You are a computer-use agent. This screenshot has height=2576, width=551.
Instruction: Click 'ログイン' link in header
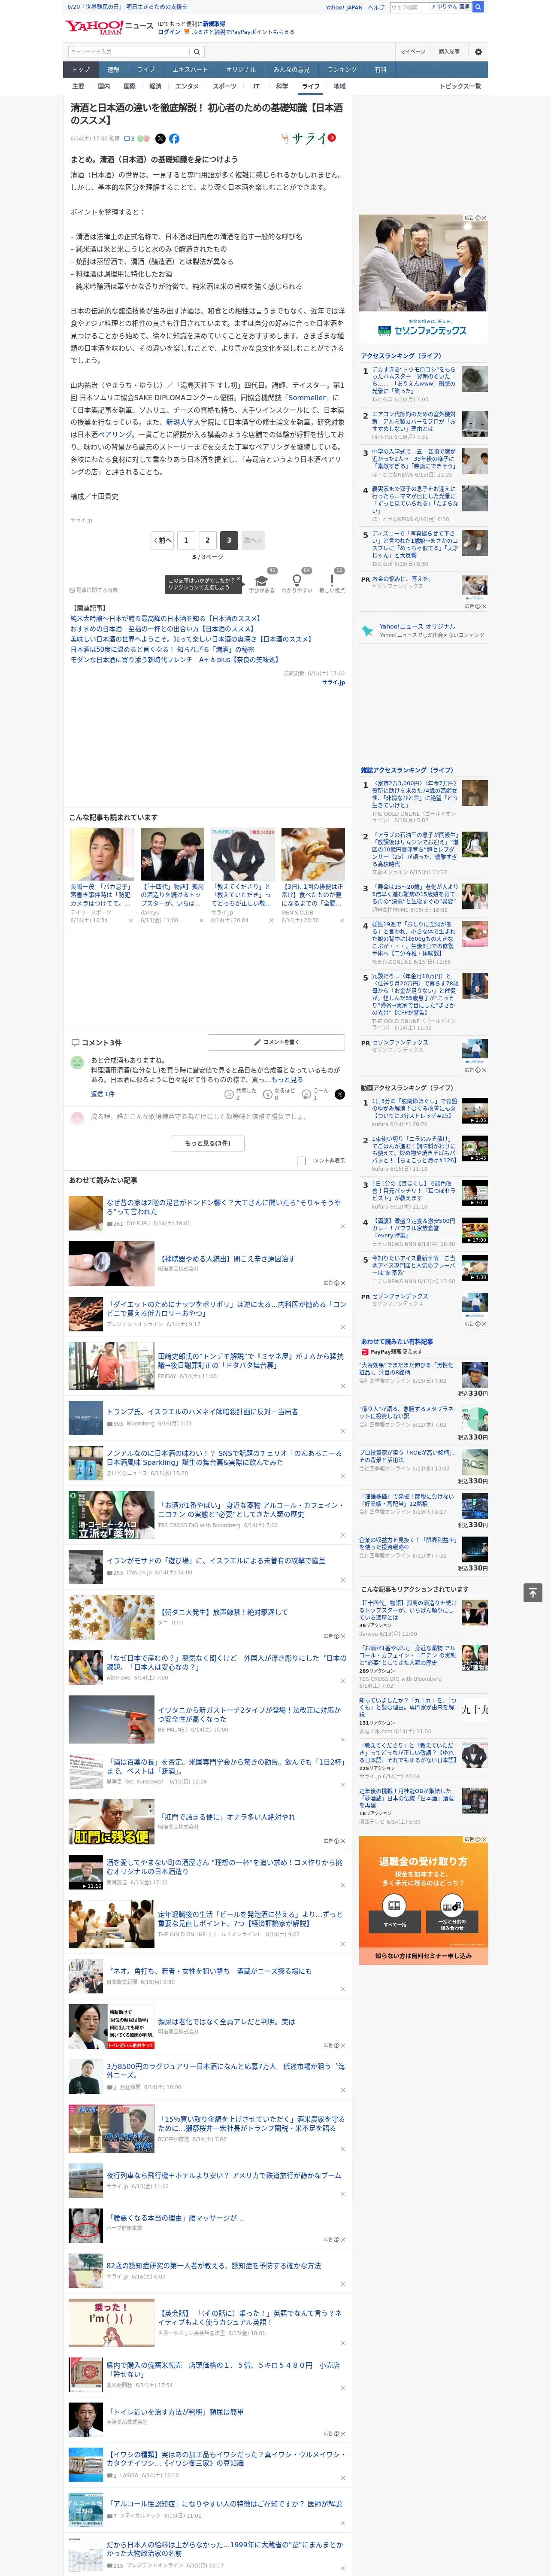coord(169,32)
